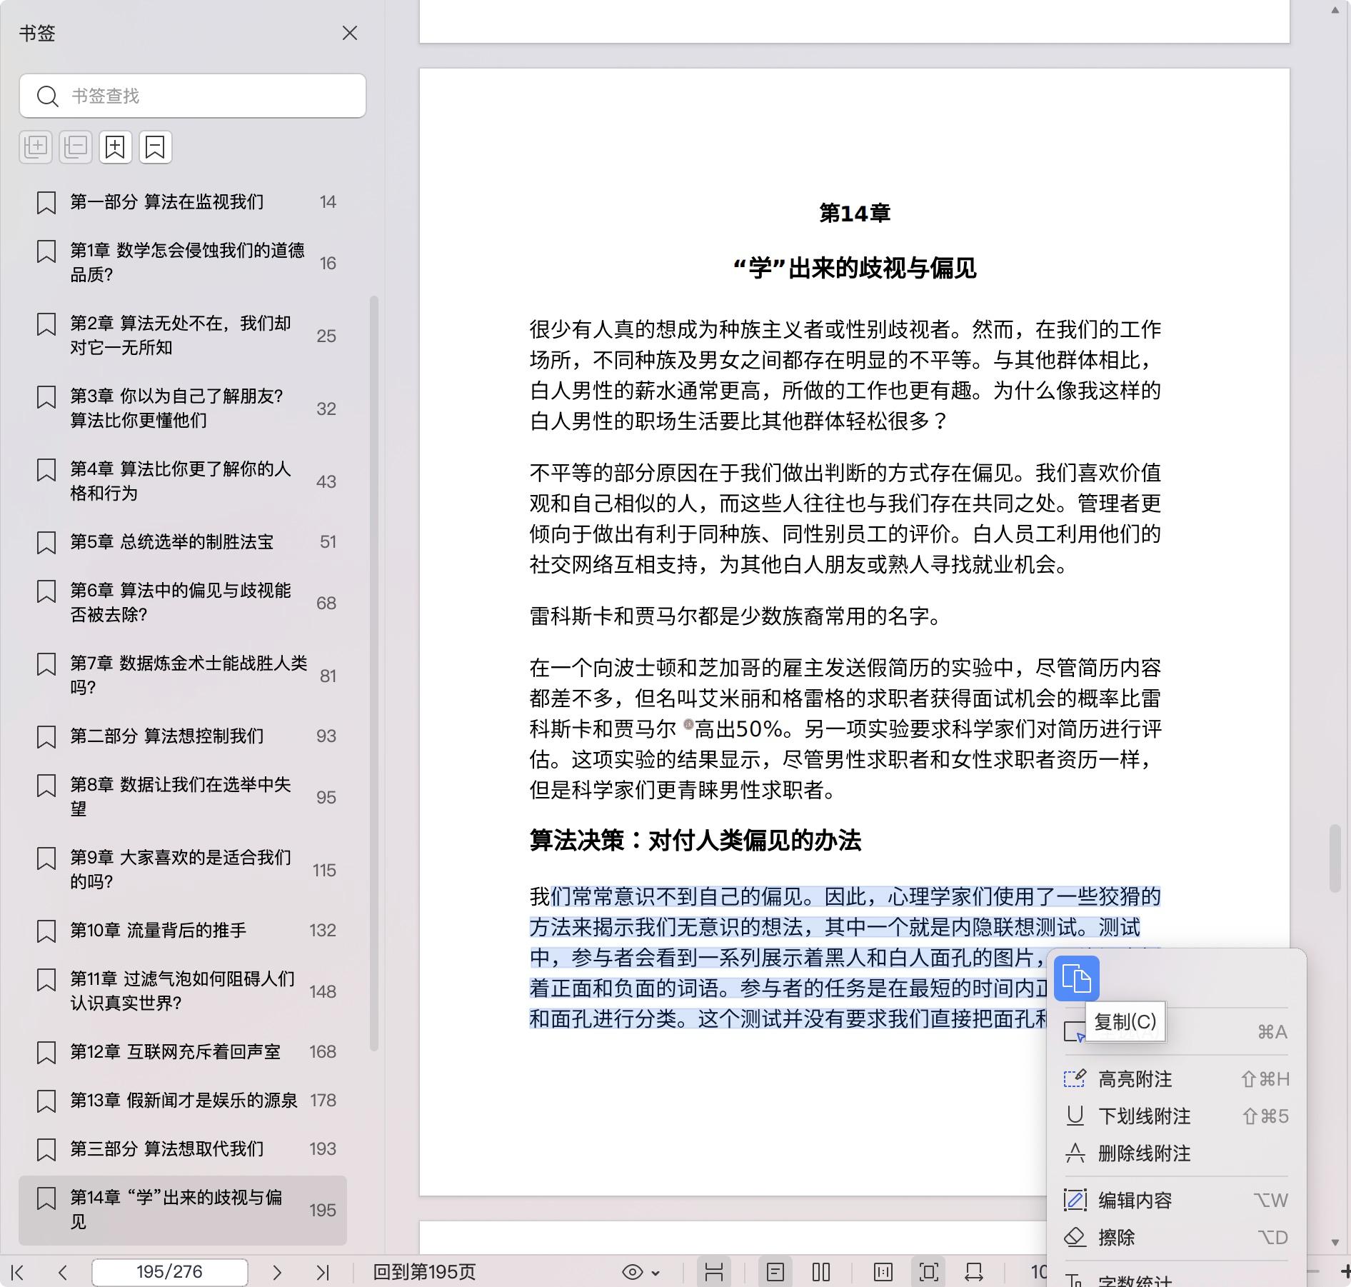Viewport: 1351px width, 1287px height.
Task: Click the add bookmark icon
Action: pos(115,147)
